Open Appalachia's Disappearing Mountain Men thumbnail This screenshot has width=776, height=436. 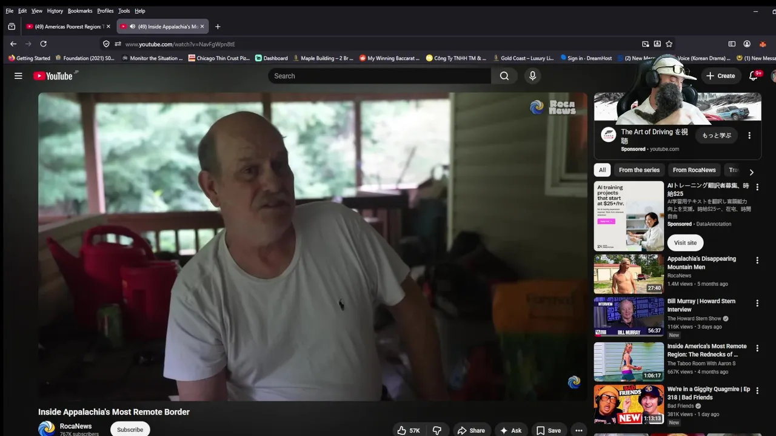(629, 274)
